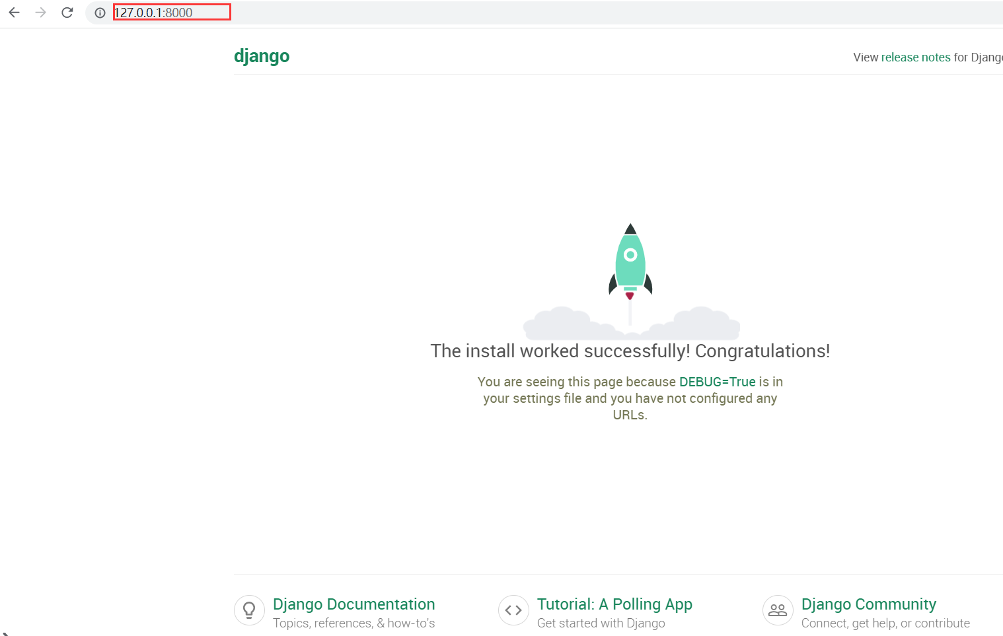
Task: Click the rocket illustration
Action: coord(630,281)
